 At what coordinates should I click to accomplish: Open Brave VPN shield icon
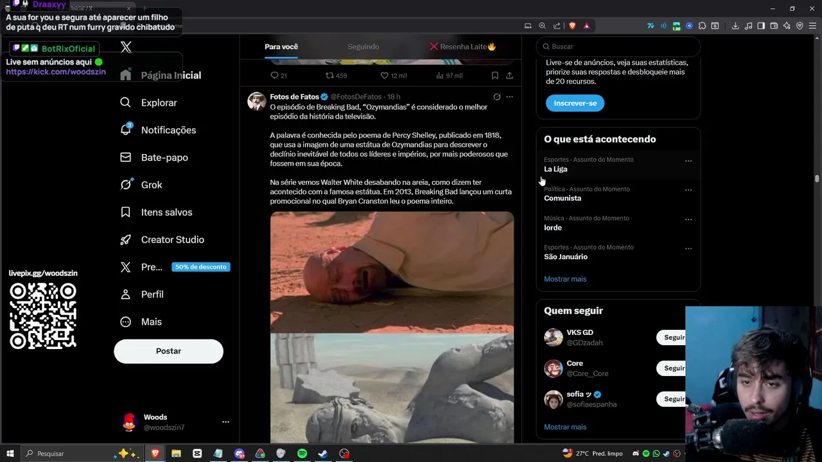click(800, 26)
